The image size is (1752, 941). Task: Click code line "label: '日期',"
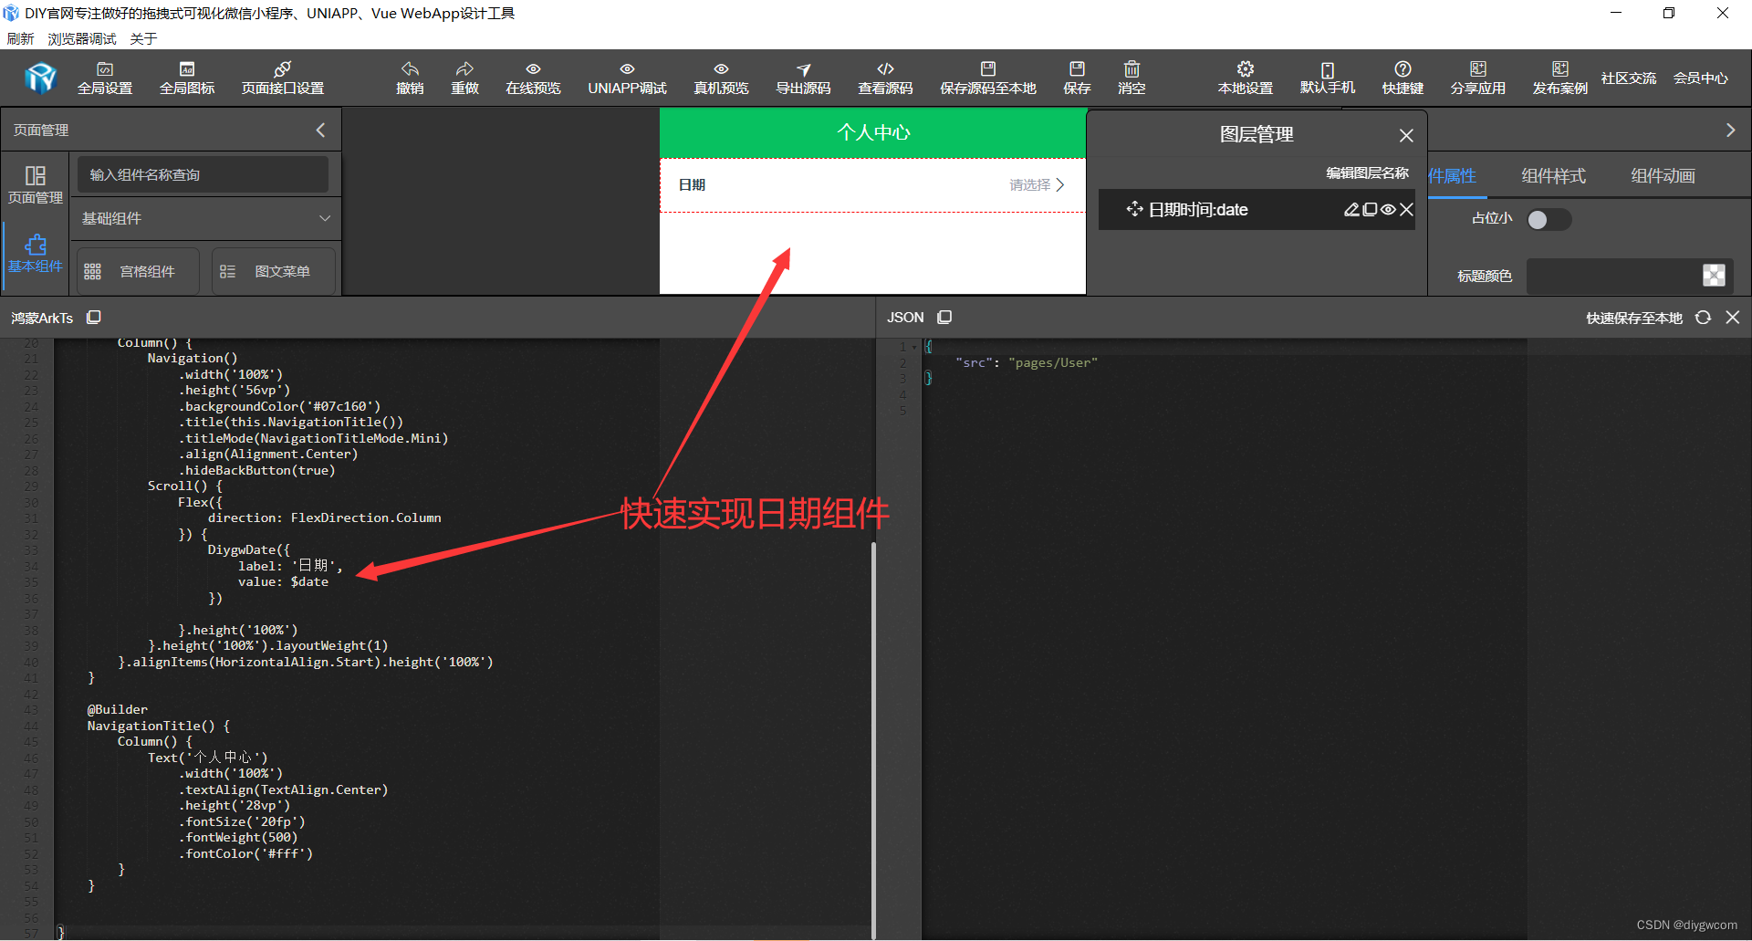(290, 566)
